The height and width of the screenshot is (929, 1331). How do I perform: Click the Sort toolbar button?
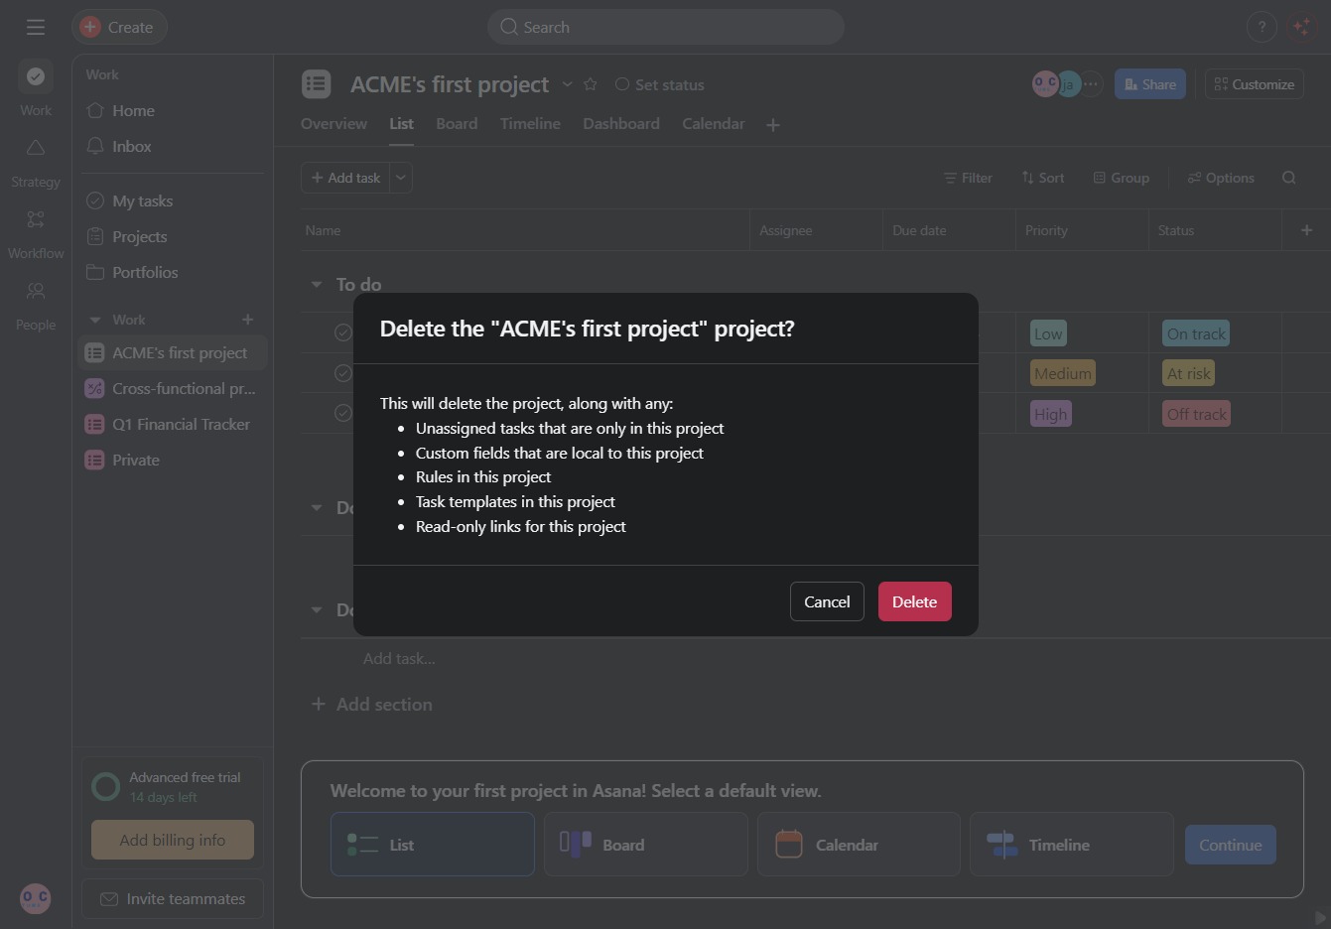click(x=1042, y=178)
